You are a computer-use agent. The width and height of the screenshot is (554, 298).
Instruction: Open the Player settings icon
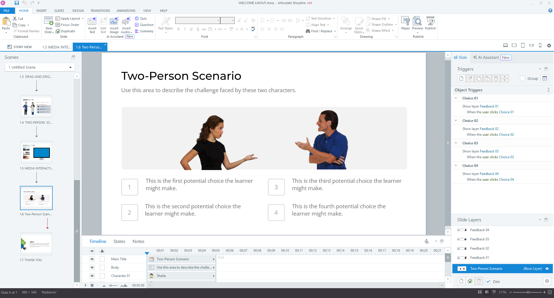tap(405, 22)
